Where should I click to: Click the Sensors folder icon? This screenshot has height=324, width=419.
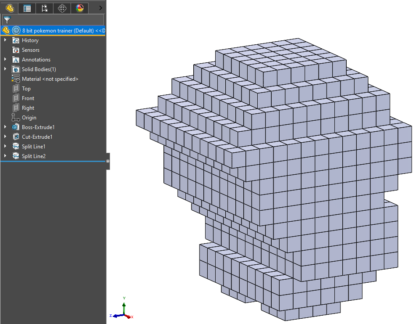pos(16,50)
